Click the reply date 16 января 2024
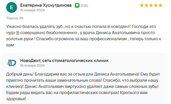The image size is (171, 104). click(32, 66)
